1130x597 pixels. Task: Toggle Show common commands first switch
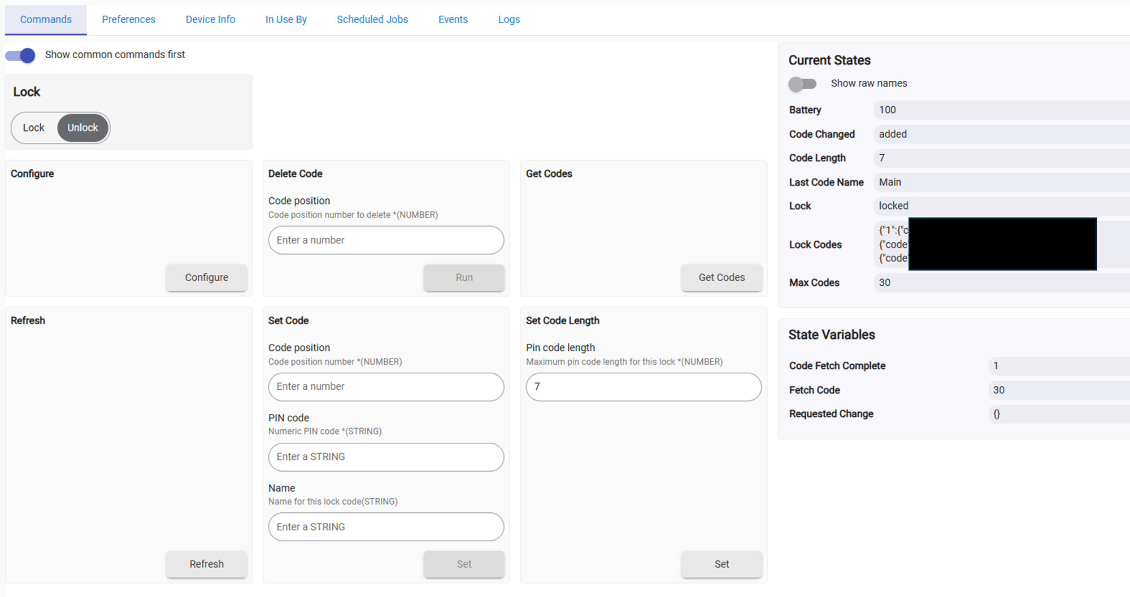(x=20, y=55)
